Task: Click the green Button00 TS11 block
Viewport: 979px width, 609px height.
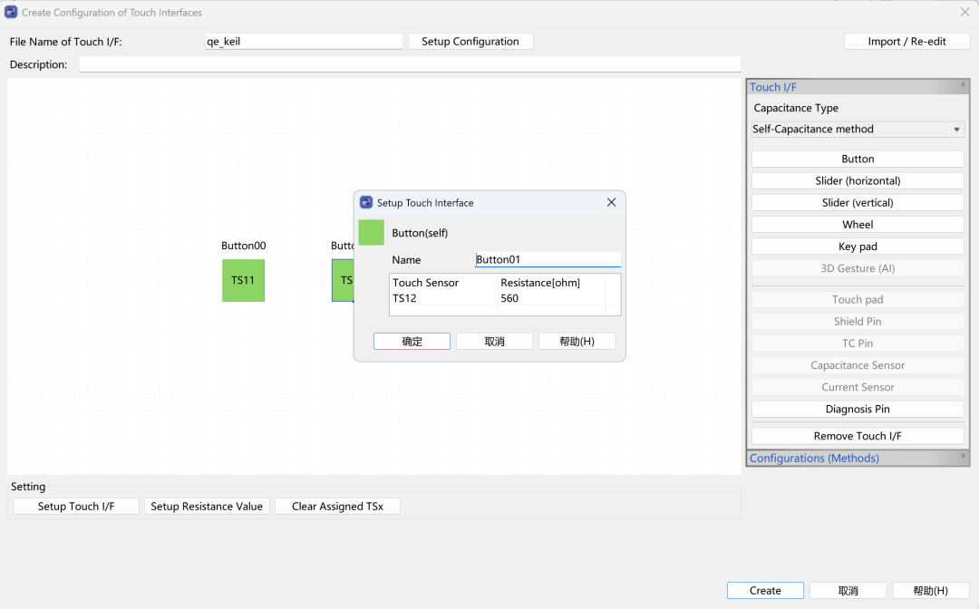Action: pos(243,280)
